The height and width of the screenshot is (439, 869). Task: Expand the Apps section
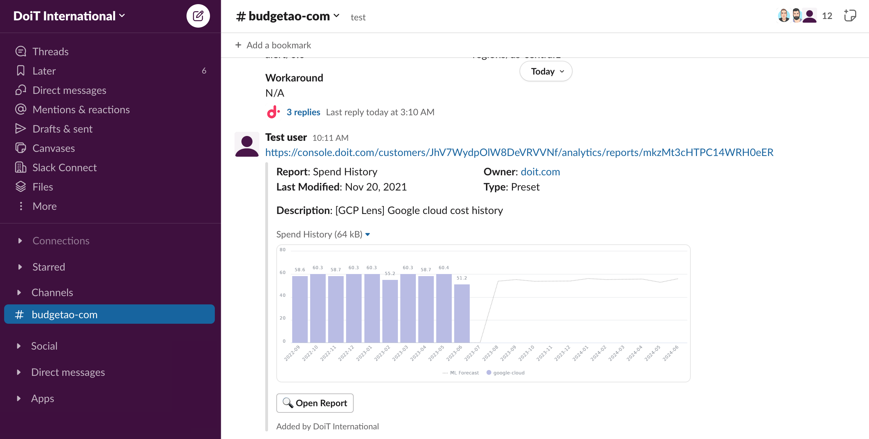(42, 398)
